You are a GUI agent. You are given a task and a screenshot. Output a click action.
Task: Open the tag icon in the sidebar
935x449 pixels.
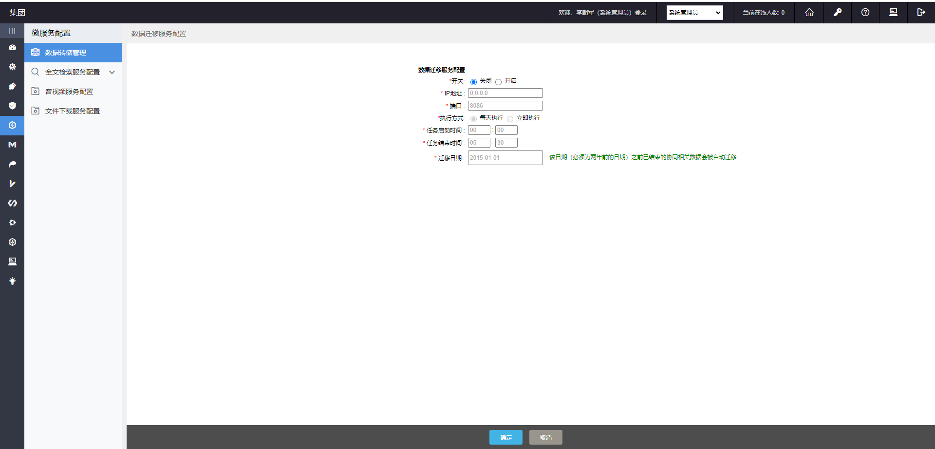tap(12, 86)
